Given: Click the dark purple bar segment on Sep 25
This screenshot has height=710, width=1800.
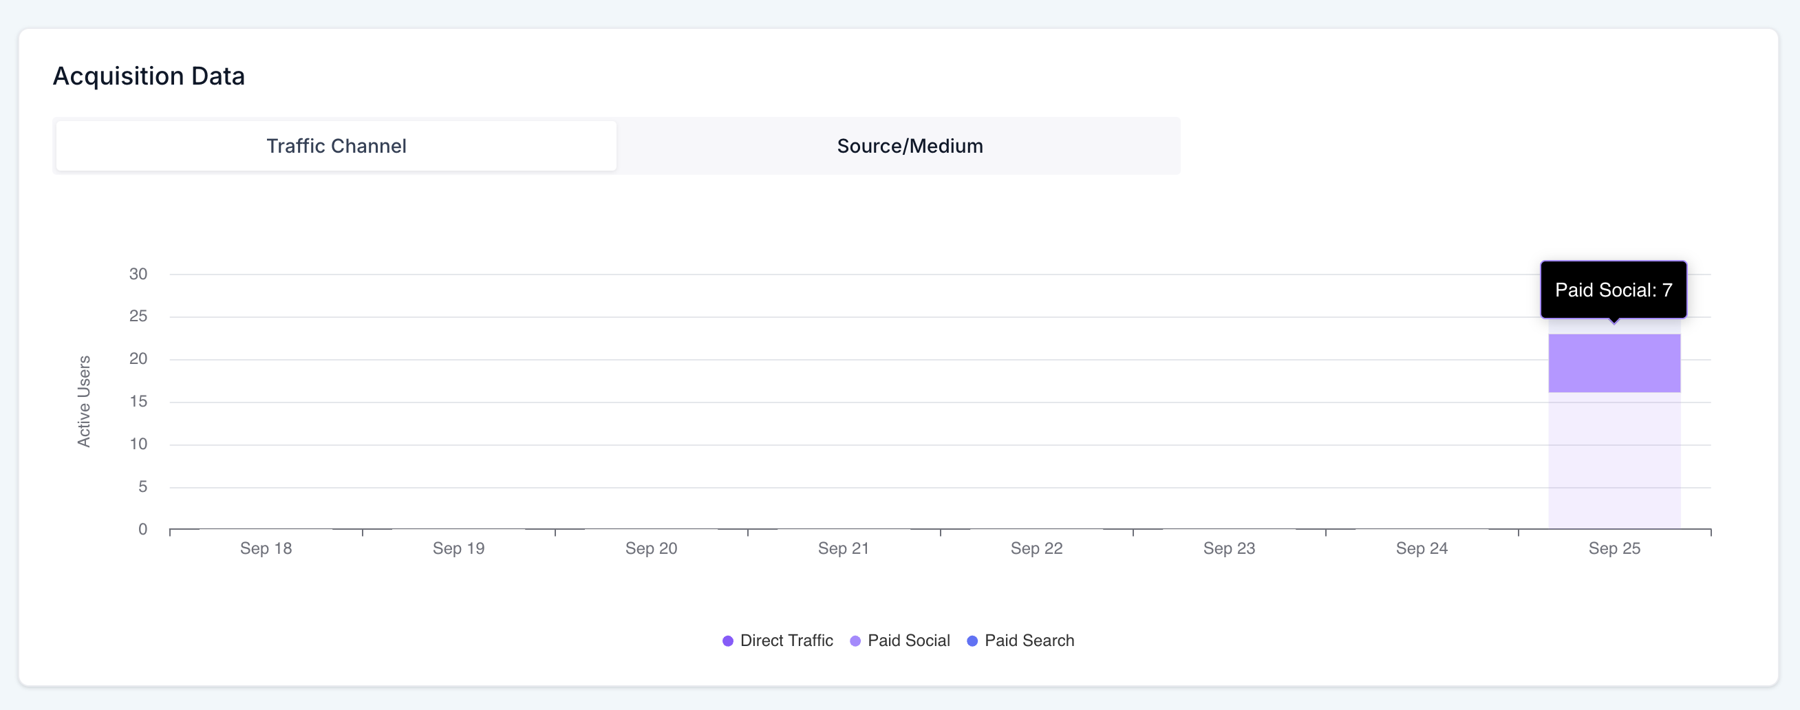Looking at the screenshot, I should (x=1614, y=363).
